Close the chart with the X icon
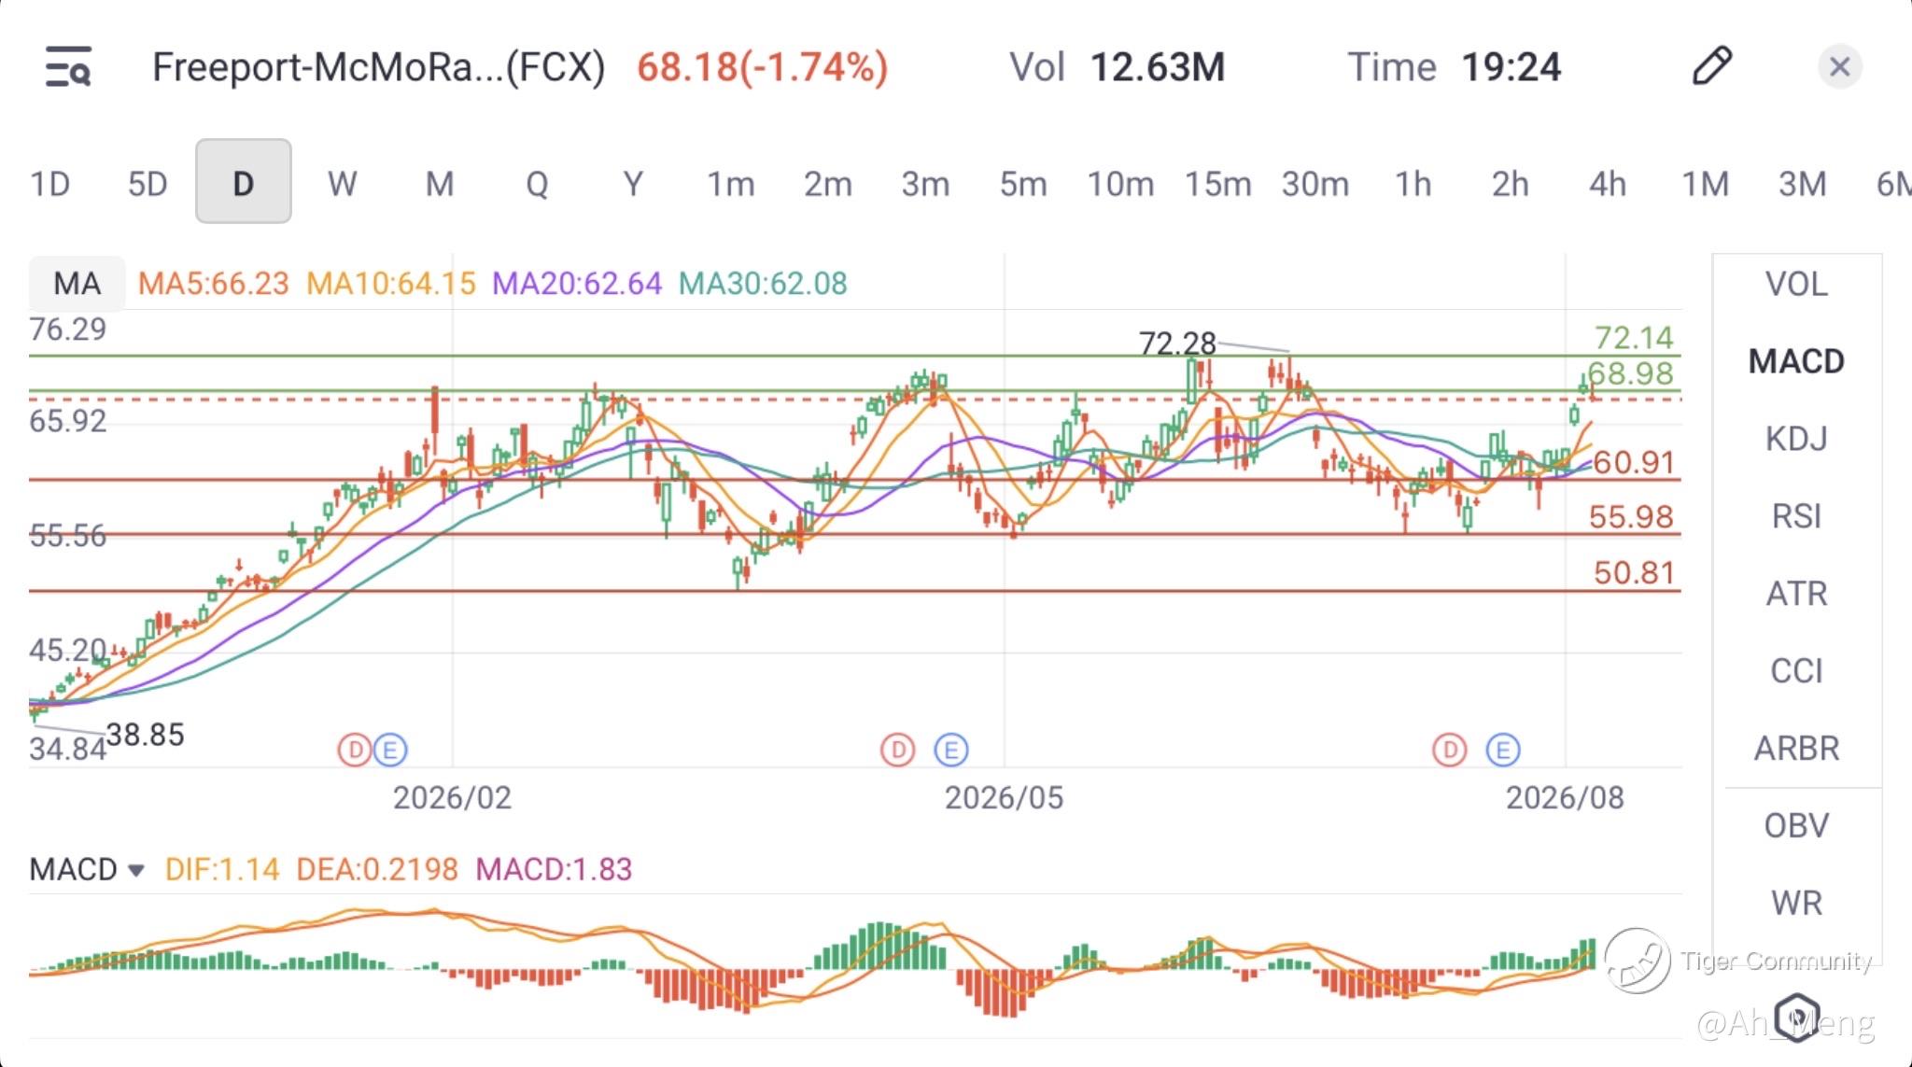The height and width of the screenshot is (1067, 1912). click(x=1839, y=66)
